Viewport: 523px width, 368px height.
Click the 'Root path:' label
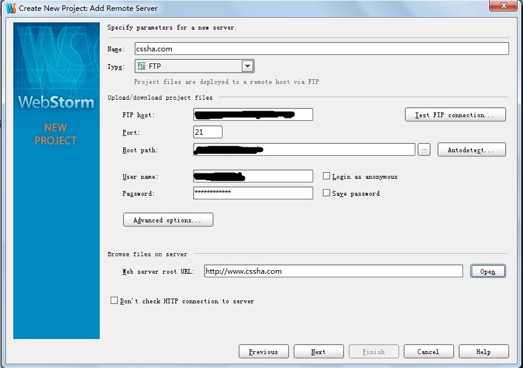click(x=140, y=150)
